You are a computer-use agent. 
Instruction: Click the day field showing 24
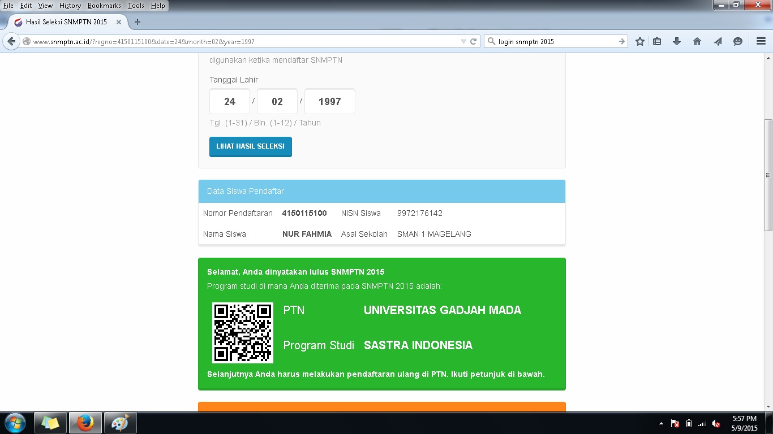(230, 102)
